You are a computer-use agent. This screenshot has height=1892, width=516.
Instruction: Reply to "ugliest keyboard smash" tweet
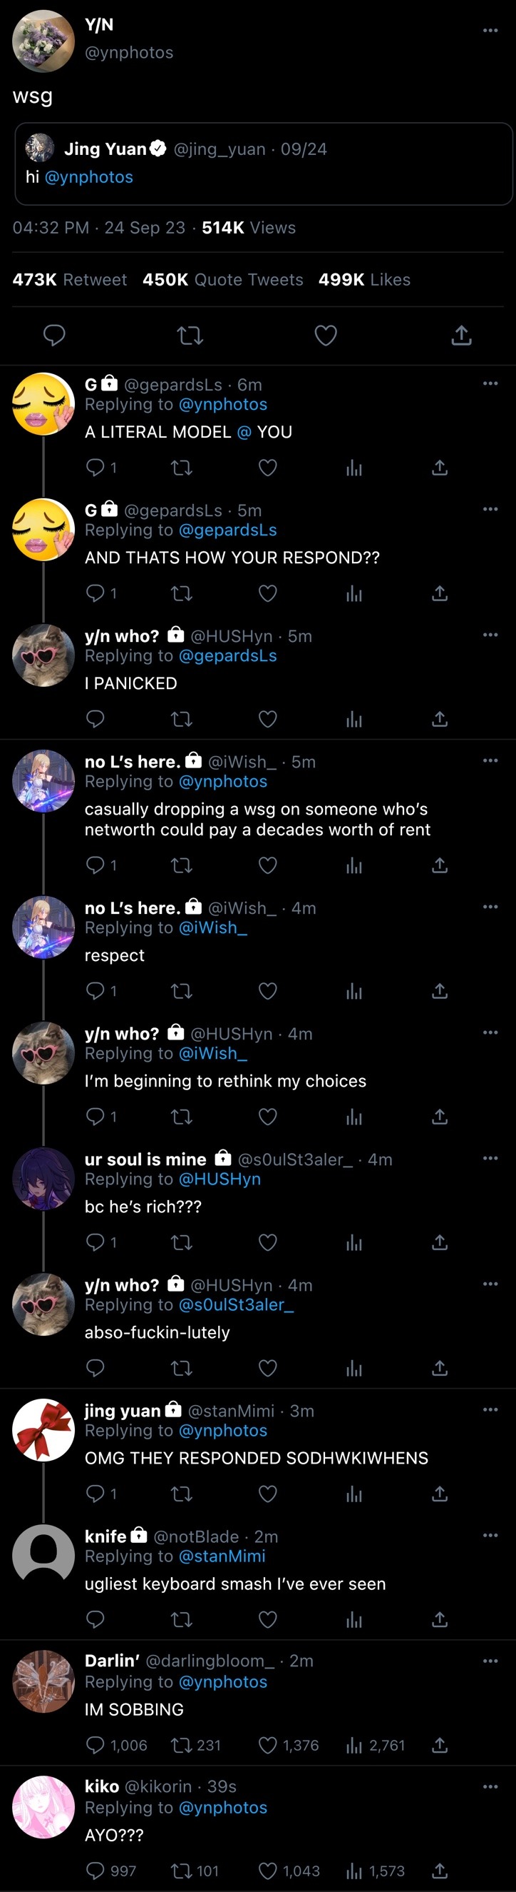pos(96,1619)
